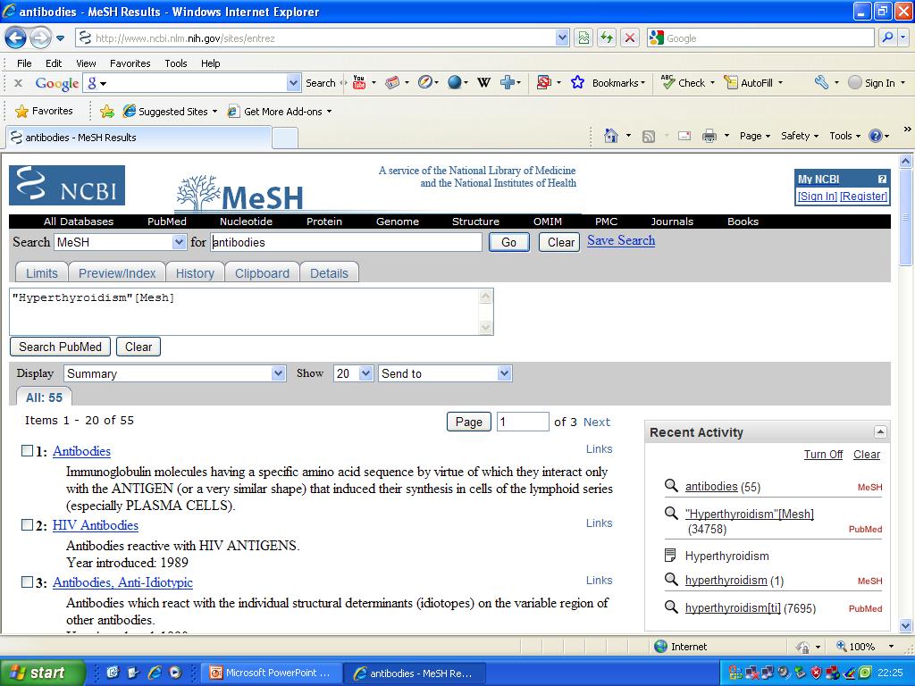Open the address bar URL history dropdown
Image resolution: width=915 pixels, height=686 pixels.
(562, 38)
